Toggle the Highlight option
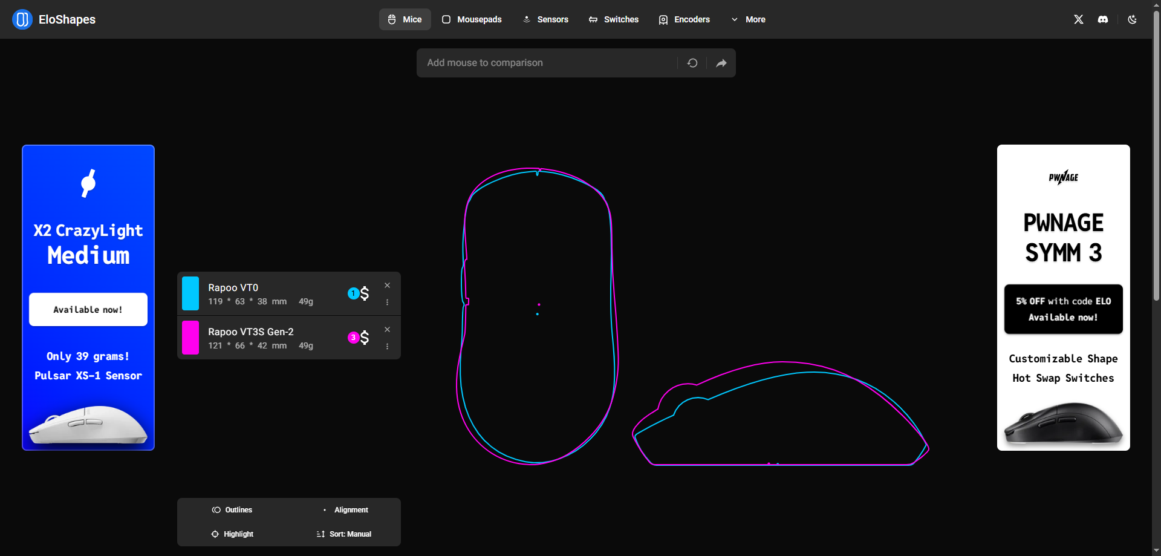Image resolution: width=1161 pixels, height=556 pixels. [x=232, y=534]
